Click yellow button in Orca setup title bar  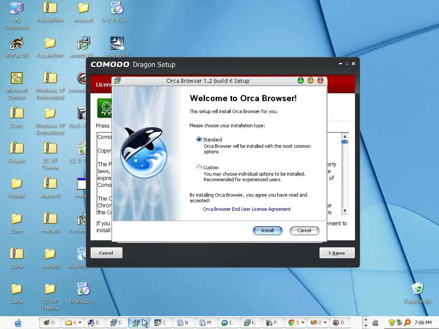pyautogui.click(x=310, y=81)
